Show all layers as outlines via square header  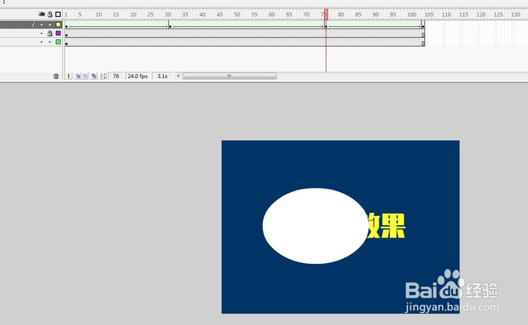(x=58, y=14)
